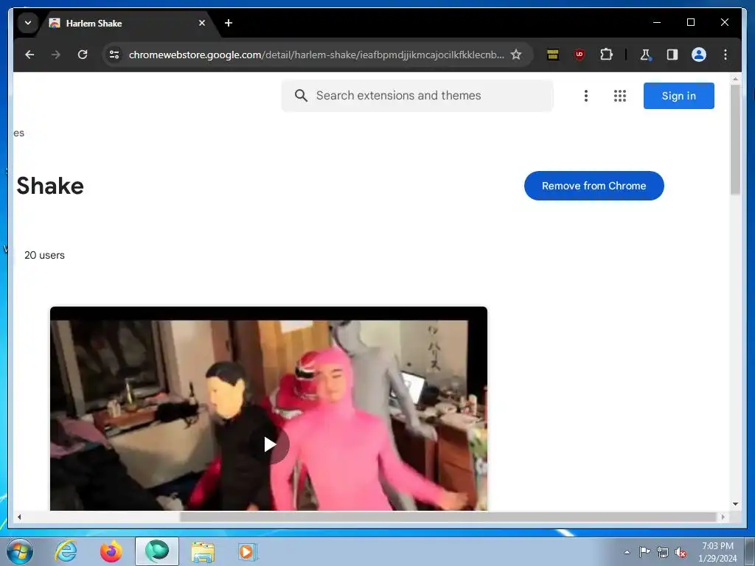755x566 pixels.
Task: Select the active browser taskbar button
Action: coord(157,551)
